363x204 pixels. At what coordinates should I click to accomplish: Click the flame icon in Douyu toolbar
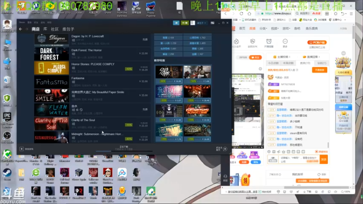(x=236, y=41)
